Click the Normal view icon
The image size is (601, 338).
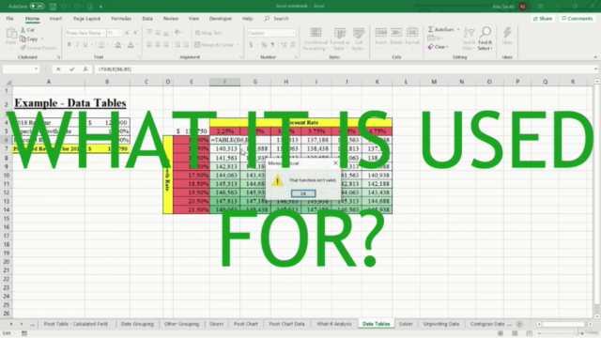point(501,333)
